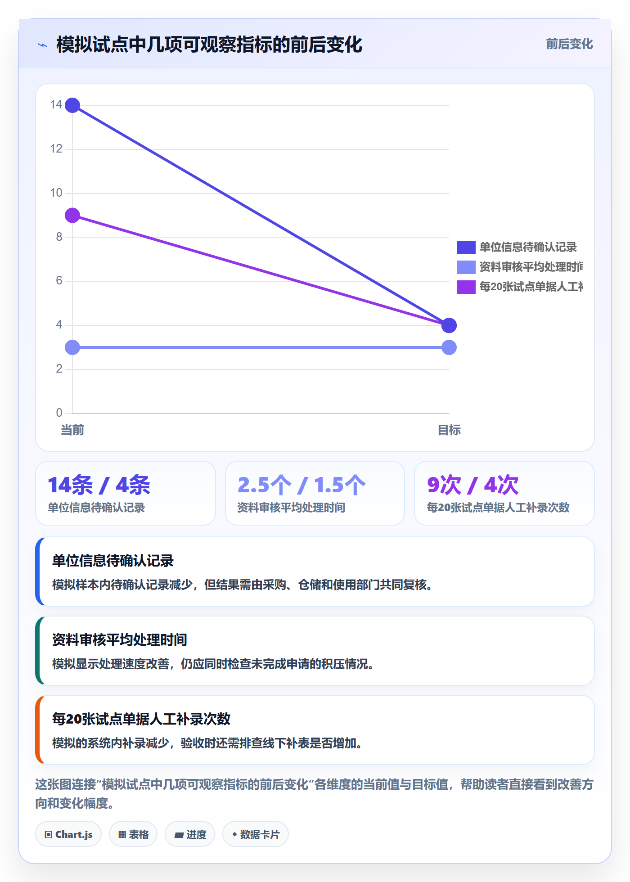Select the 2.5个 / 1.5个 data card
The width and height of the screenshot is (630, 882).
(315, 493)
